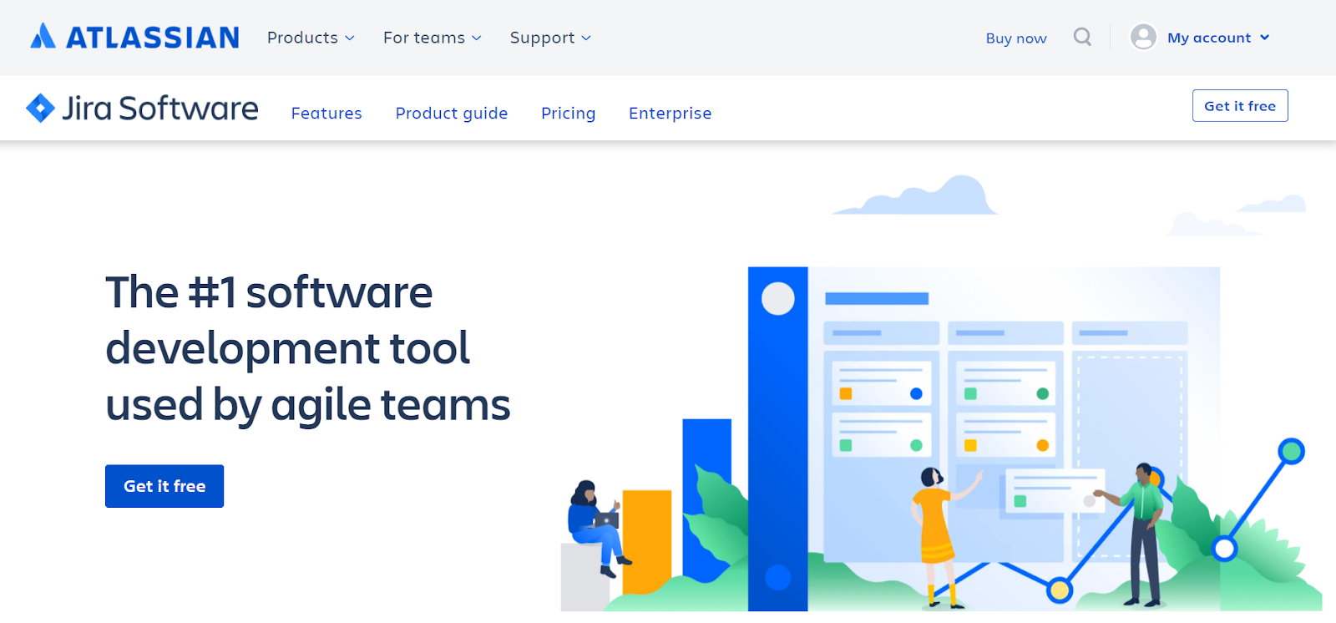Image resolution: width=1336 pixels, height=623 pixels.
Task: Click the Jira Software diamond logo
Action: [x=40, y=108]
